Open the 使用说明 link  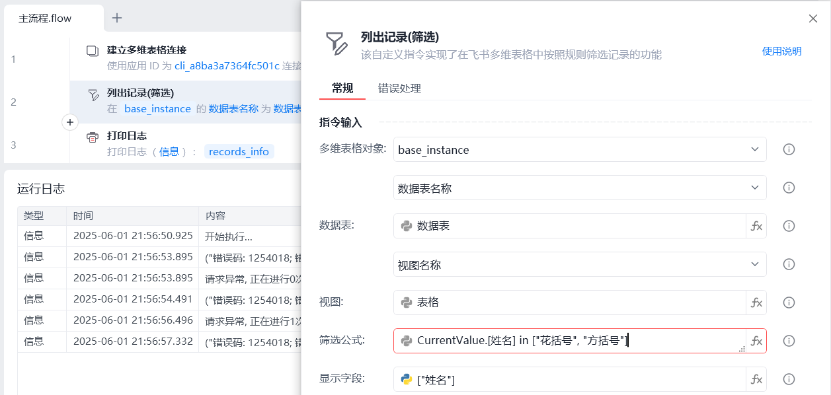pyautogui.click(x=781, y=51)
